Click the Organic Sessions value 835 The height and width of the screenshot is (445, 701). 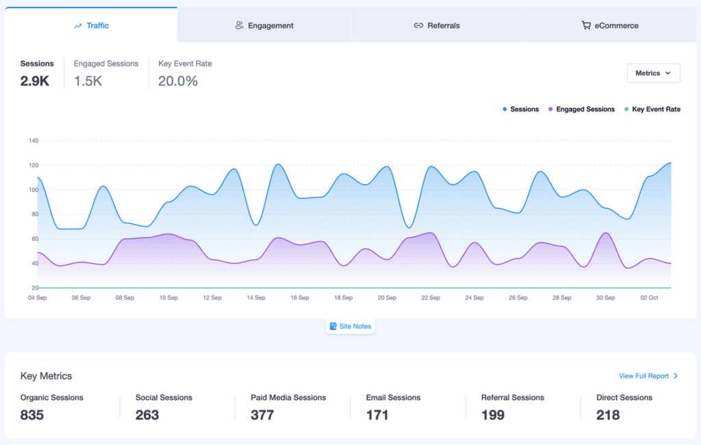(31, 415)
